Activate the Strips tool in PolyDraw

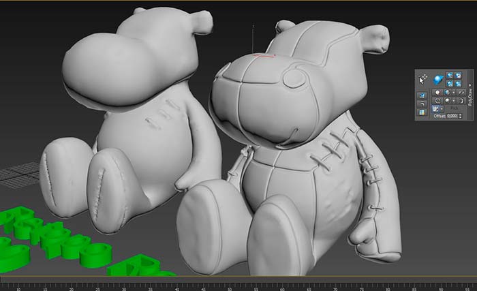(437, 100)
